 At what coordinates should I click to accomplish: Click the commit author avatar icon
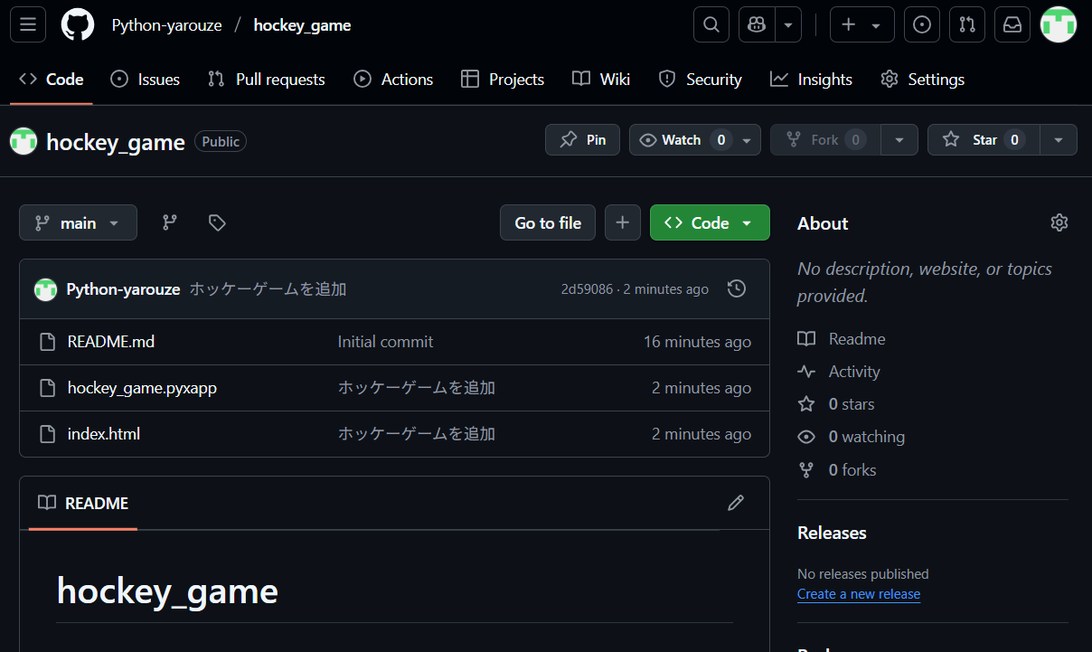(45, 289)
